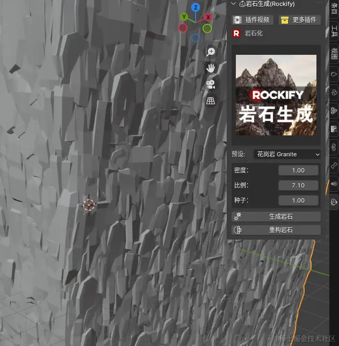
Task: Click the rock icon beside the Rockify title
Action: point(242,4)
